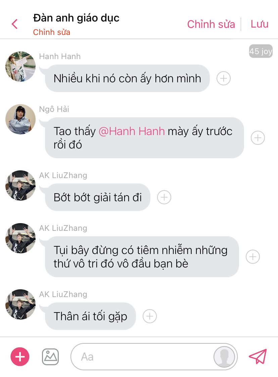Tap orange "Chỉnh sửa" under the title
Viewport: 278px width, 377px height.
click(52, 32)
